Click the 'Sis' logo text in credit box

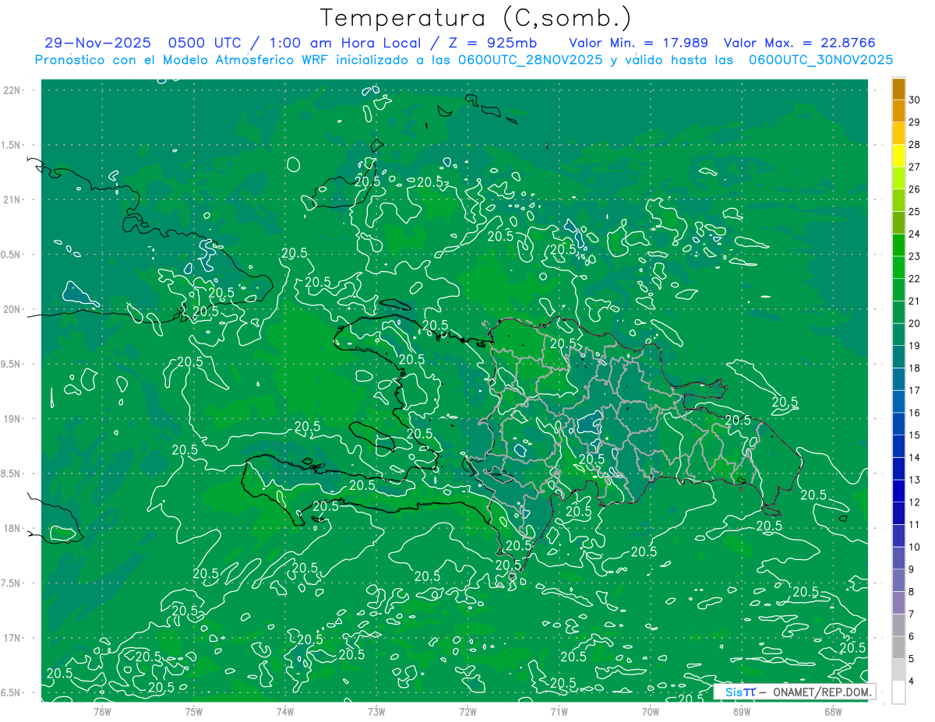pyautogui.click(x=732, y=692)
